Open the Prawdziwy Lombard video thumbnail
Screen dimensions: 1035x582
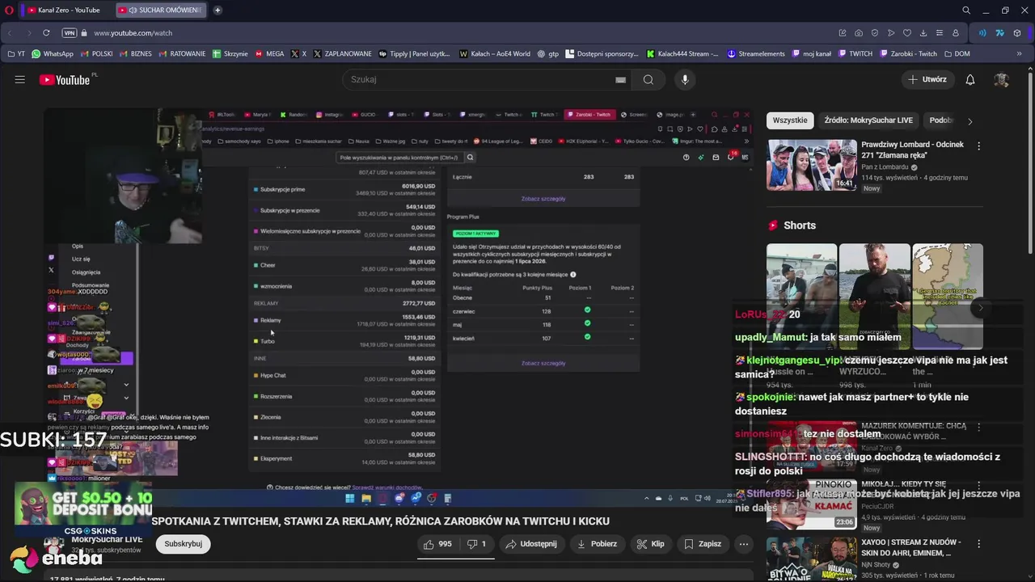(811, 165)
